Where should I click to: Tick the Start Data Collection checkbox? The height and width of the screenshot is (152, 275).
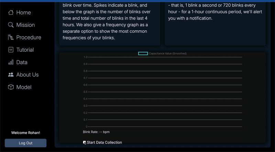click(85, 142)
